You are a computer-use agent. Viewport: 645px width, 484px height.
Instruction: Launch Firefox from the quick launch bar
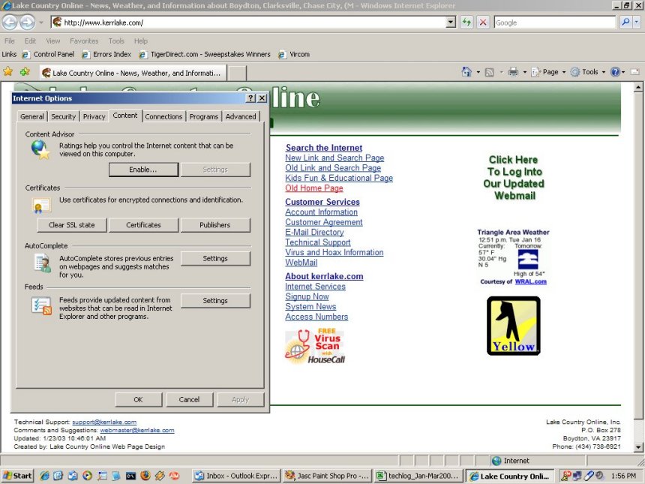(145, 476)
